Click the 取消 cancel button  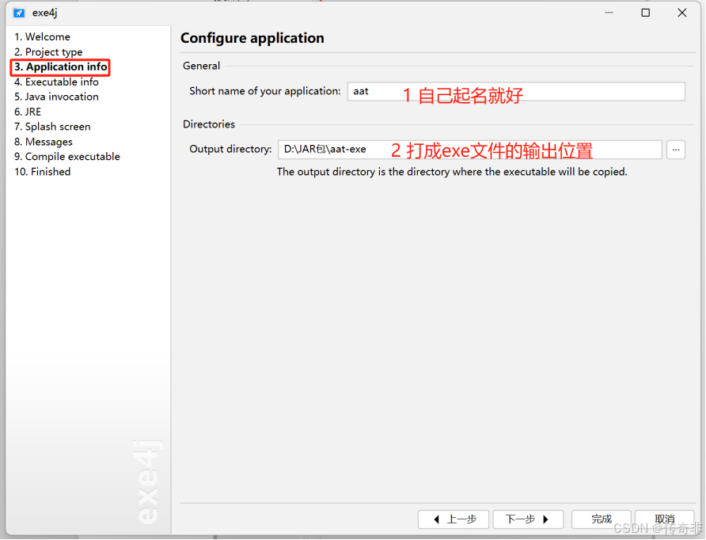[665, 519]
